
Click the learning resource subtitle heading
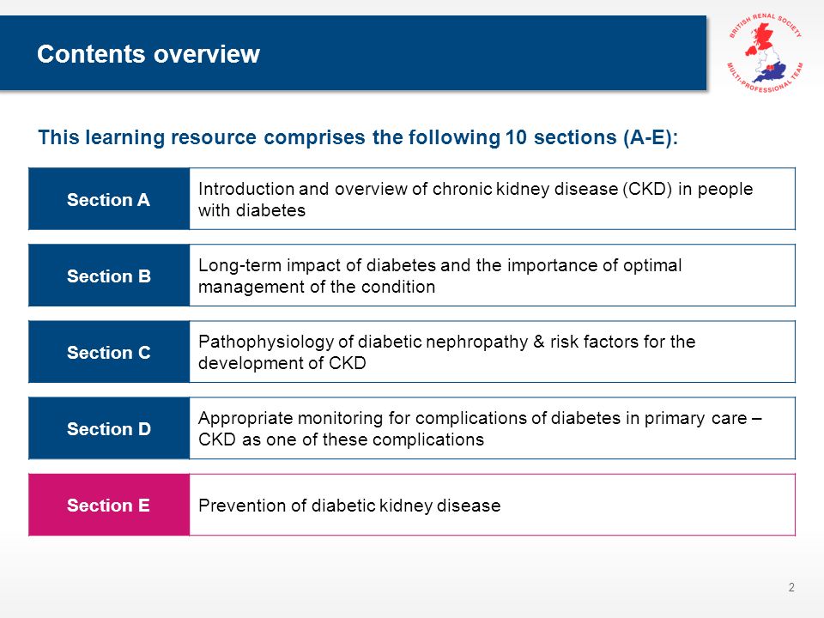click(359, 137)
